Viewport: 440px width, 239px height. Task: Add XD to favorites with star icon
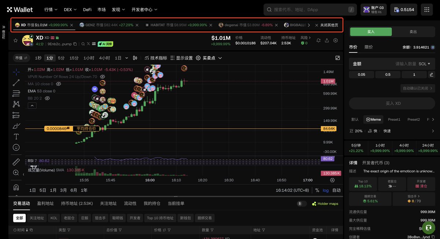(16, 40)
